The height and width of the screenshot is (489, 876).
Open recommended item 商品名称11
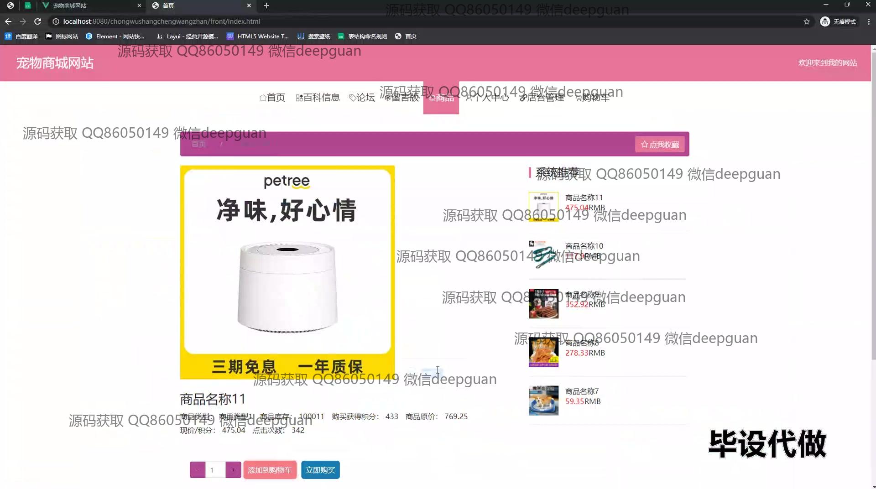click(x=584, y=198)
